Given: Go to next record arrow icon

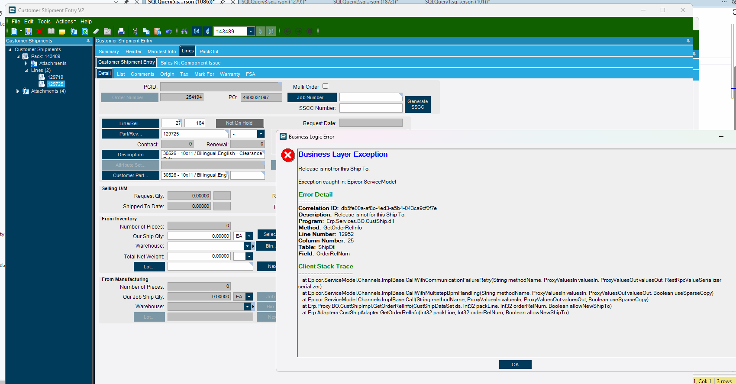Looking at the screenshot, I should (260, 31).
